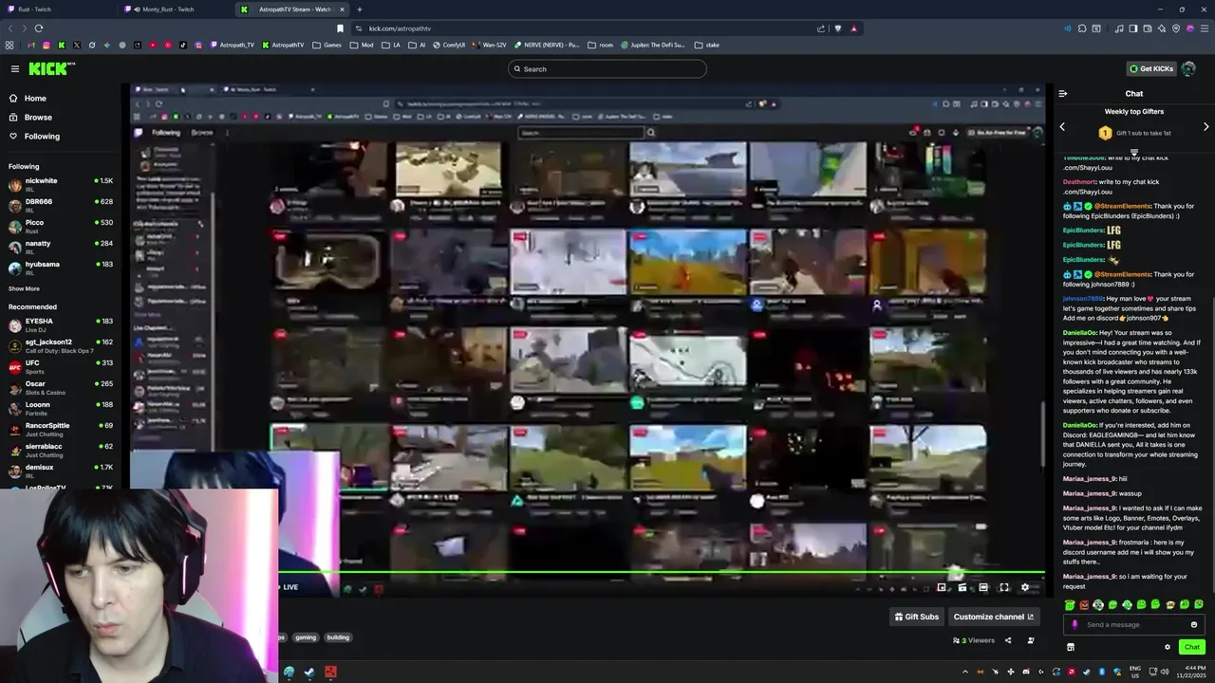Switch to the Monty_Rust Twitch tab
The image size is (1215, 683).
[x=174, y=9]
